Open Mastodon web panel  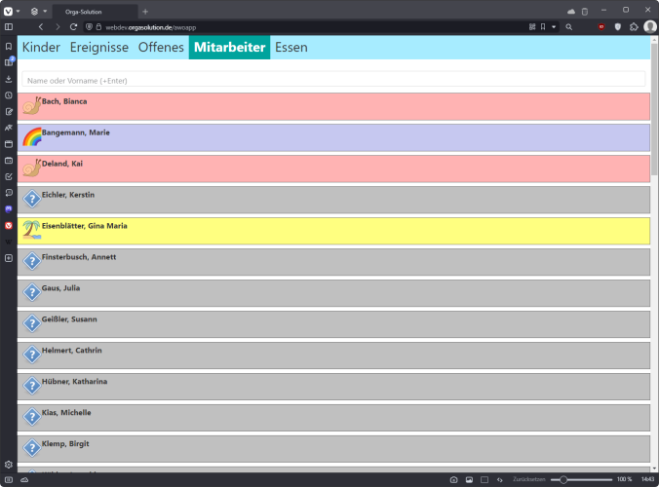click(x=9, y=209)
